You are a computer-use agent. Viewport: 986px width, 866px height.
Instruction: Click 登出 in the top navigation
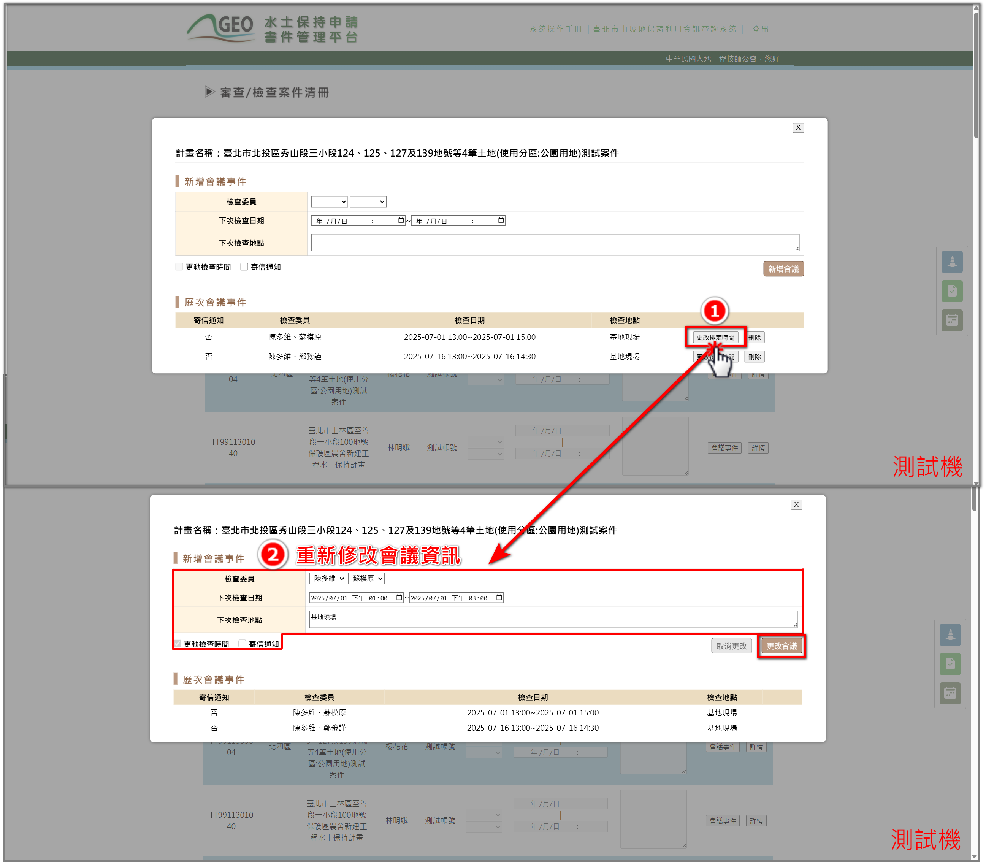[x=760, y=29]
